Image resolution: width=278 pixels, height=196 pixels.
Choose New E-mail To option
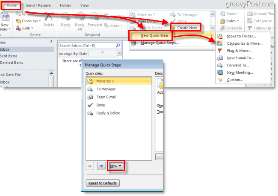240,58
